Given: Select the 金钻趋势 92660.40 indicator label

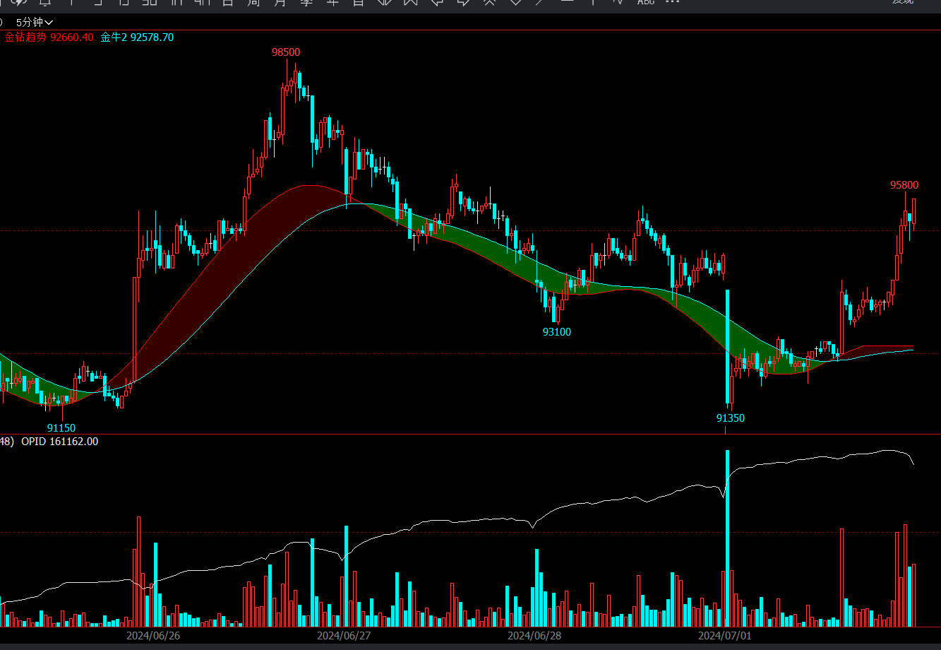Looking at the screenshot, I should pos(49,37).
